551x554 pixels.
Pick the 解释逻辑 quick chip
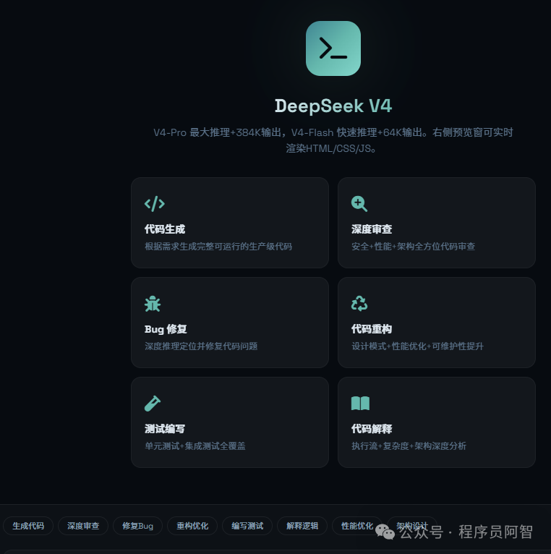pyautogui.click(x=302, y=526)
